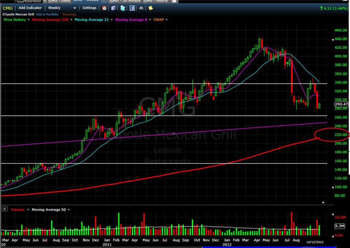Select the VWAP legend label
Image resolution: width=350 pixels, height=248 pixels.
pos(159,20)
